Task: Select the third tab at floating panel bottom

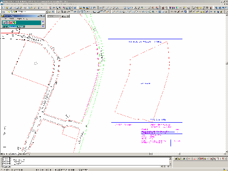Action: pyautogui.click(x=21, y=26)
